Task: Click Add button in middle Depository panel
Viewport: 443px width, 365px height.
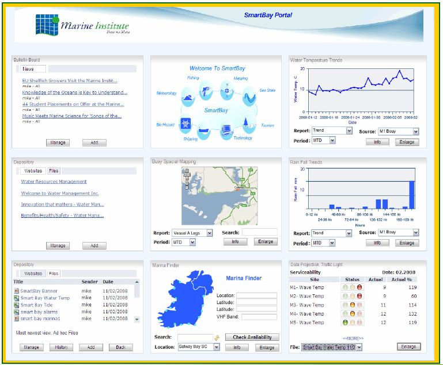Action: pos(94,245)
